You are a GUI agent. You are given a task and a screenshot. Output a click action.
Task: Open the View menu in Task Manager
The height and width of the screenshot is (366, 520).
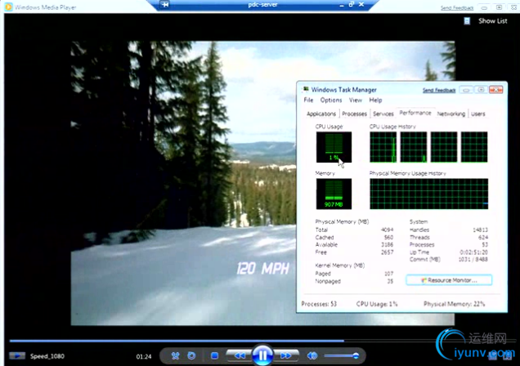pyautogui.click(x=355, y=100)
